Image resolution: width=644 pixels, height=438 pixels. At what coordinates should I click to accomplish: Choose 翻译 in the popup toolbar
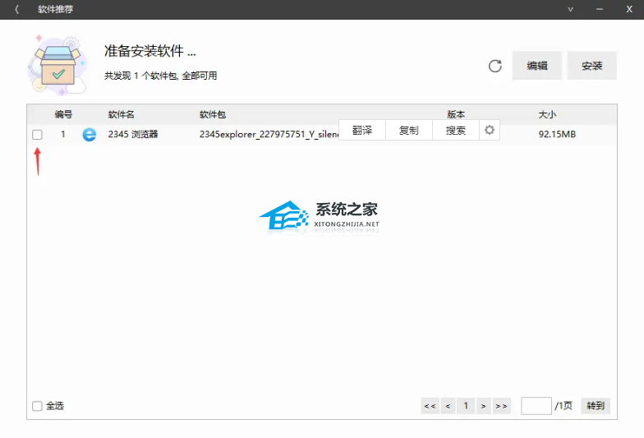tap(362, 130)
